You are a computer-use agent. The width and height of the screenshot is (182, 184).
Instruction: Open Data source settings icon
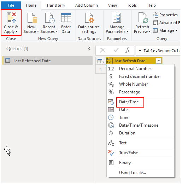point(90,18)
